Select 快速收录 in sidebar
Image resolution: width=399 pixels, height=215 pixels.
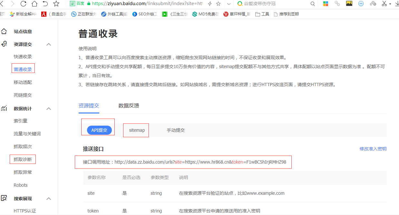pyautogui.click(x=23, y=57)
